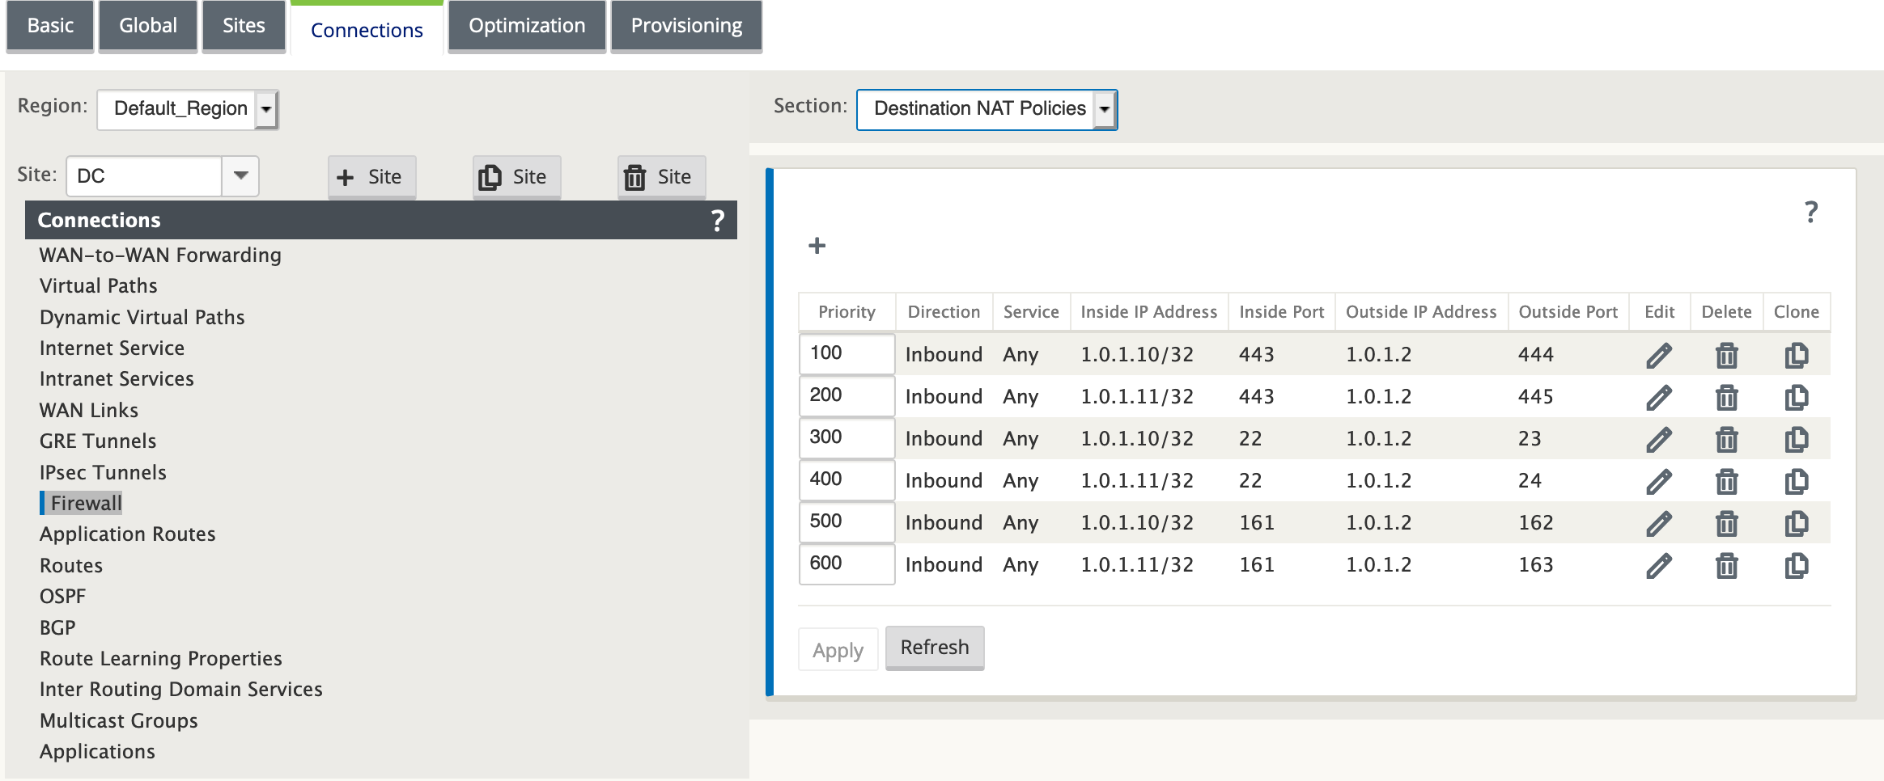The height and width of the screenshot is (781, 1884).
Task: Expand the Site DC combo box
Action: tap(240, 175)
